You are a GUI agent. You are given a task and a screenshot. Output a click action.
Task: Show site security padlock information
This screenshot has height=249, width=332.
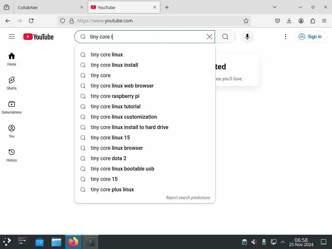click(72, 21)
